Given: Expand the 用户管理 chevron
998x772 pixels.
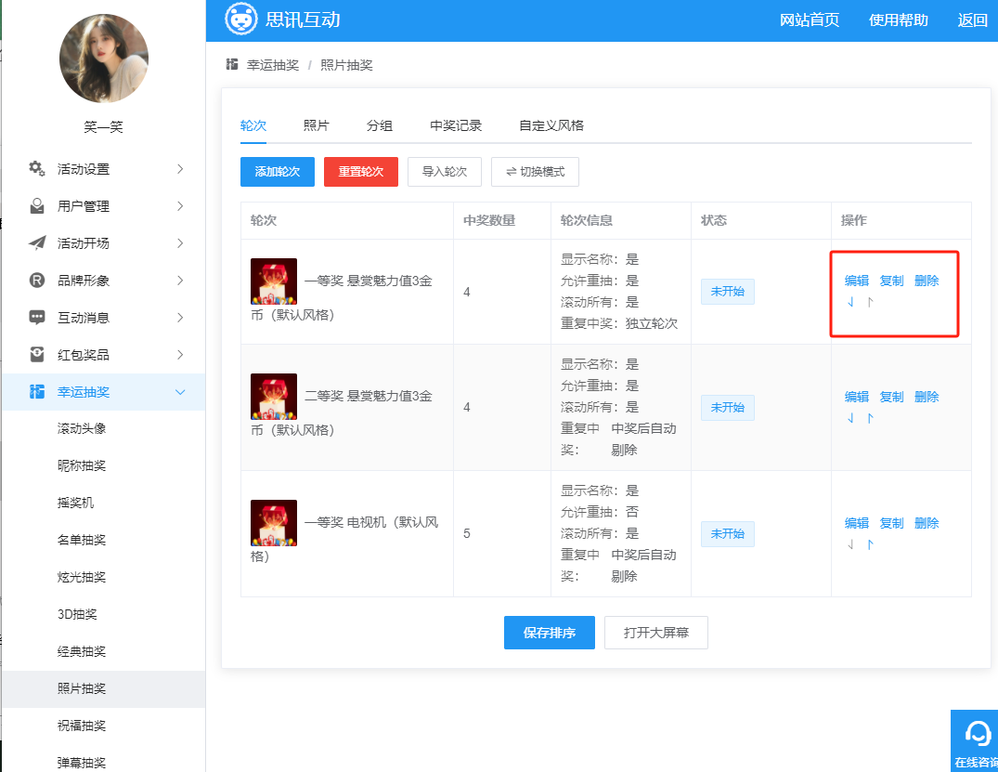Looking at the screenshot, I should click(x=180, y=206).
